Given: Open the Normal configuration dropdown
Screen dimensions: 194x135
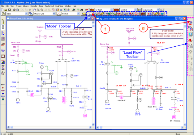Looking at the screenshot, I should point(78,14).
